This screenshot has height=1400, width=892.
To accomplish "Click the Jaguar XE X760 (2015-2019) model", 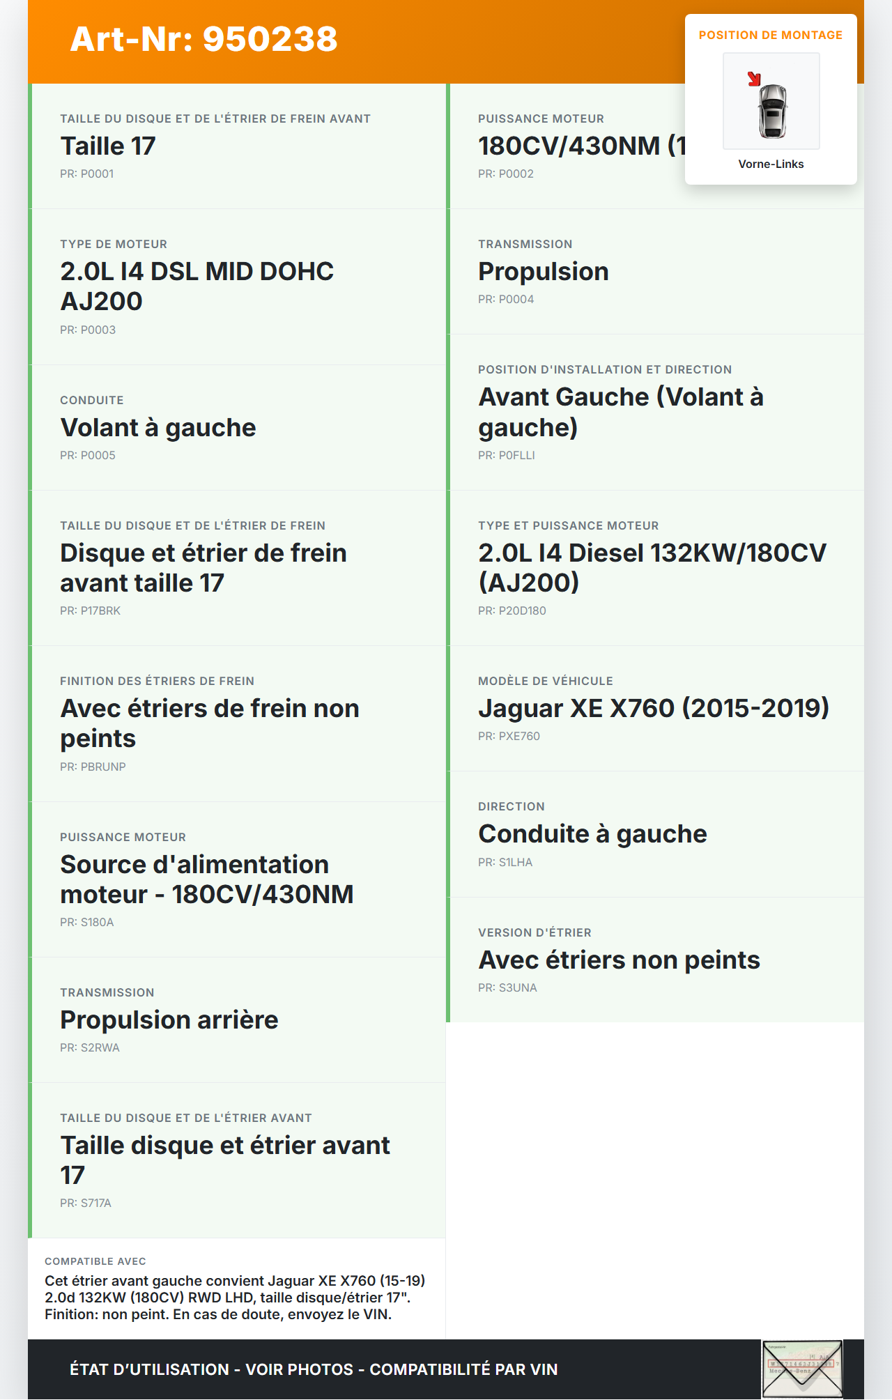I will [x=653, y=709].
